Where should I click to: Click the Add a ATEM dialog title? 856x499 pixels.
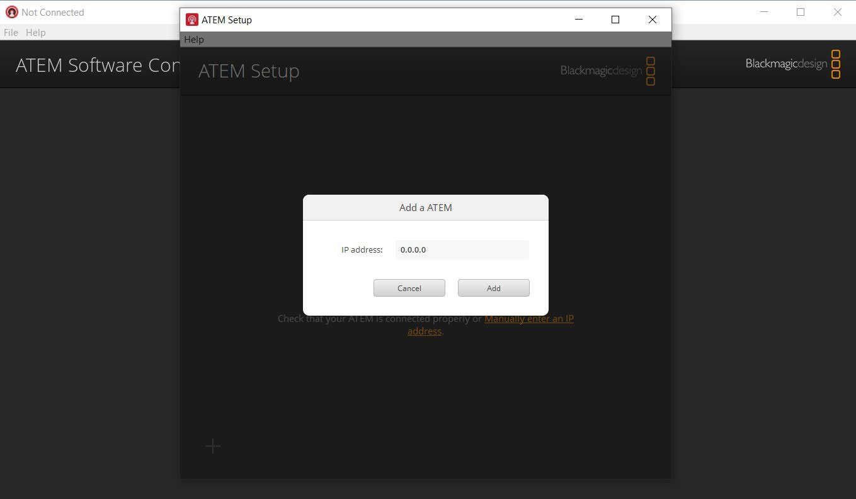pyautogui.click(x=425, y=207)
